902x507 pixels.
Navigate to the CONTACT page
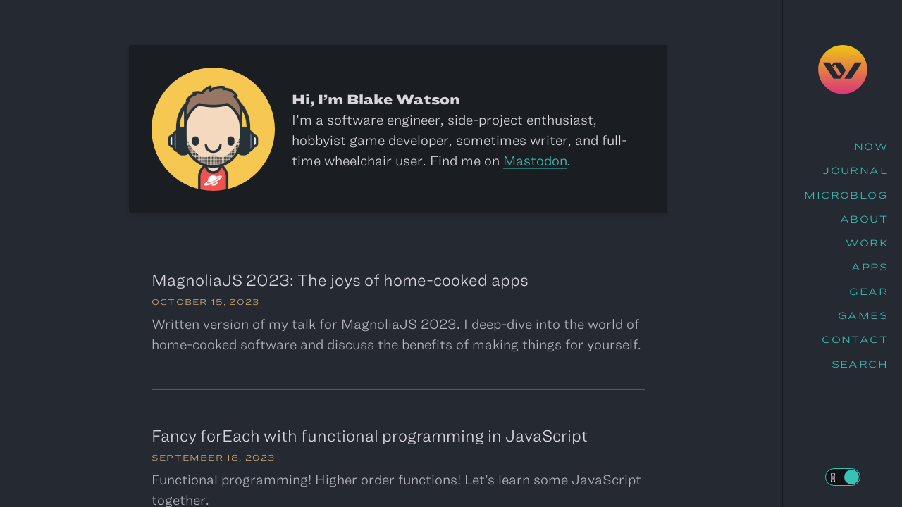(855, 339)
